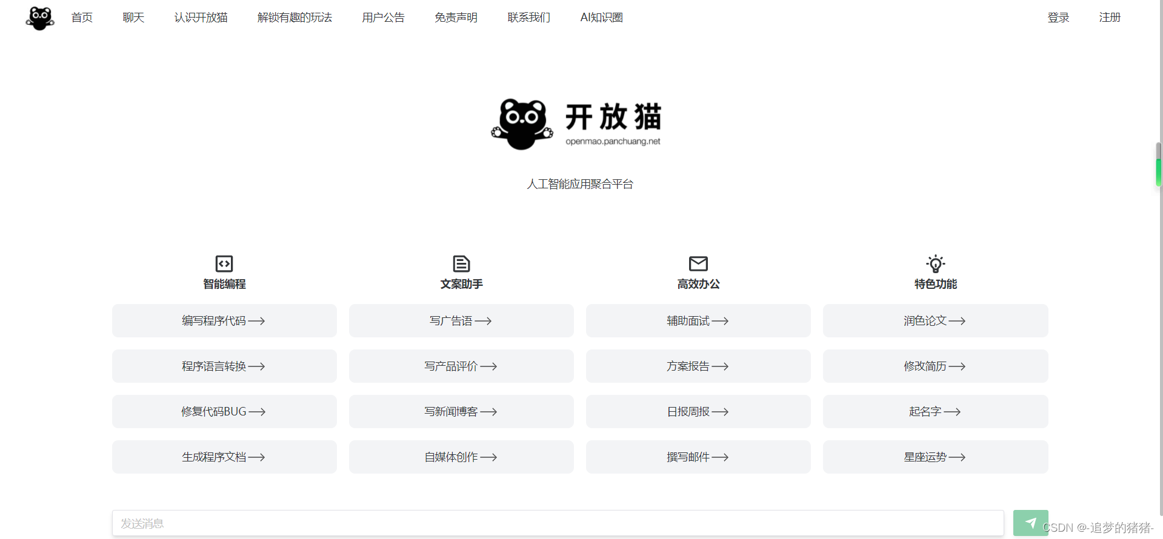Select the 日报周报 card

pyautogui.click(x=698, y=411)
